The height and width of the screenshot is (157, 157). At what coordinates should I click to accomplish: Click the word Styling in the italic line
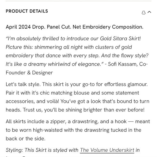point(14,150)
